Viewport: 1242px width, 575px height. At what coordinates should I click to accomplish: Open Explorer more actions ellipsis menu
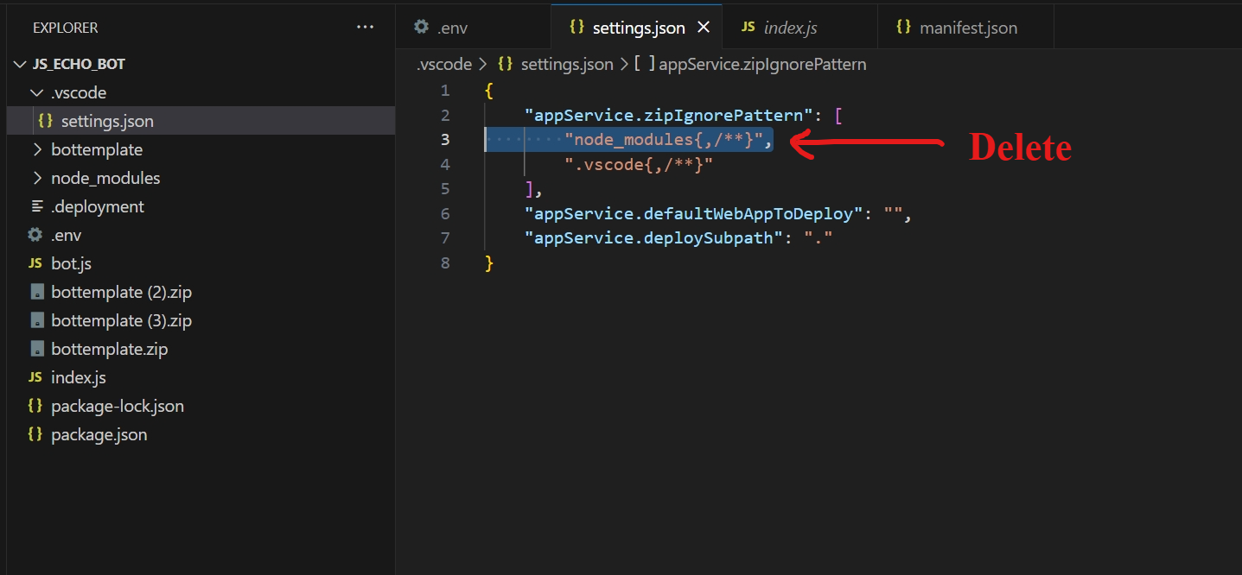(x=365, y=28)
